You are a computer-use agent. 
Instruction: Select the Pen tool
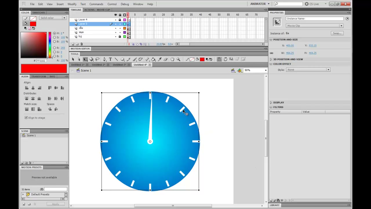[x=104, y=59]
